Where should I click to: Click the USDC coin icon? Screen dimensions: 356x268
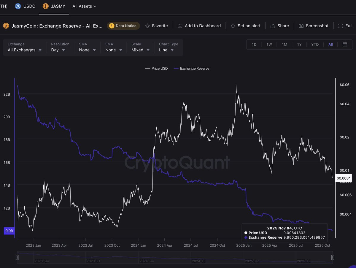click(x=18, y=6)
